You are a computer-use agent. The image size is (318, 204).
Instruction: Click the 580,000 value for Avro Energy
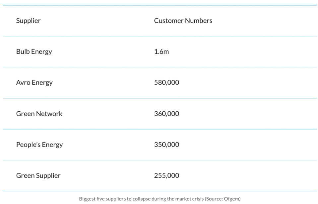pyautogui.click(x=166, y=82)
